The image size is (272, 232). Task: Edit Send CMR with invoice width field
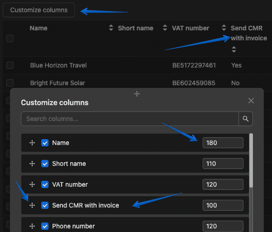(223, 205)
